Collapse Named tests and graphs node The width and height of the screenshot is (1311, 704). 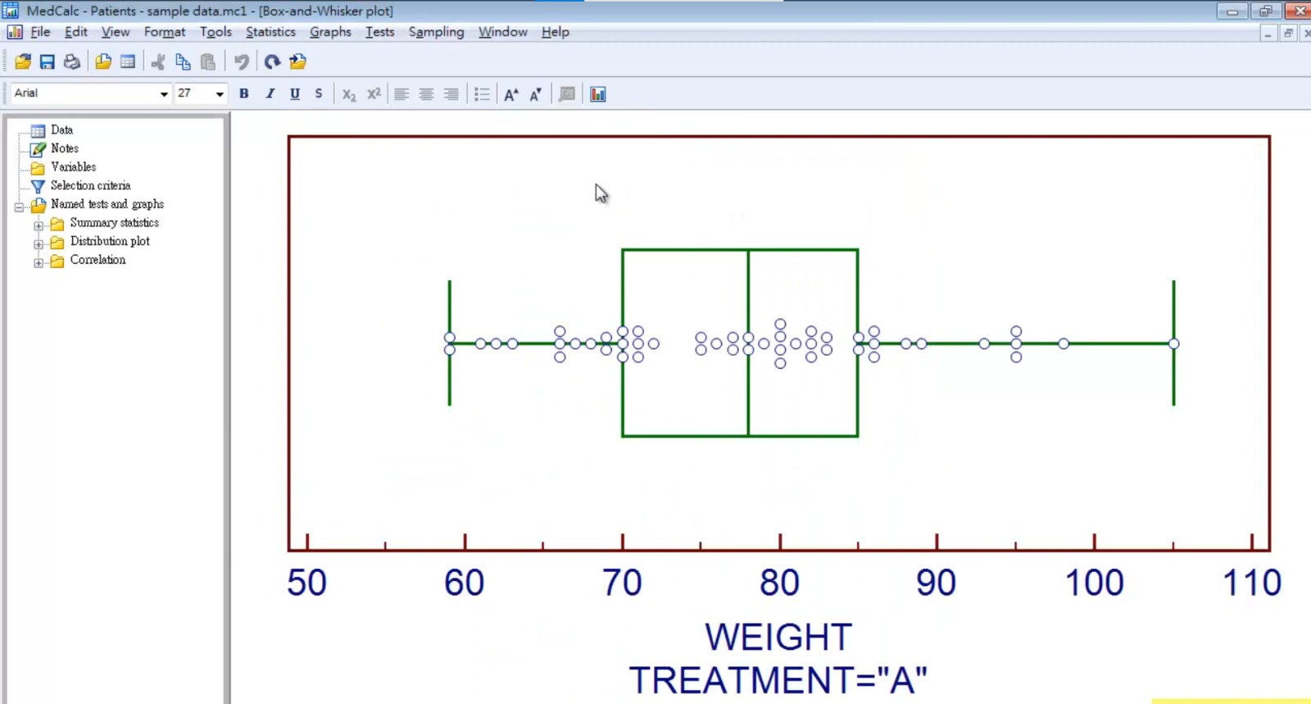pos(19,207)
